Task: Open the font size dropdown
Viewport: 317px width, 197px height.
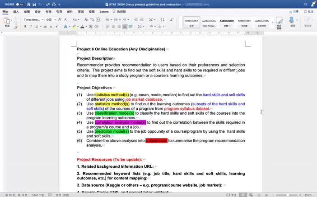Action: [51, 19]
